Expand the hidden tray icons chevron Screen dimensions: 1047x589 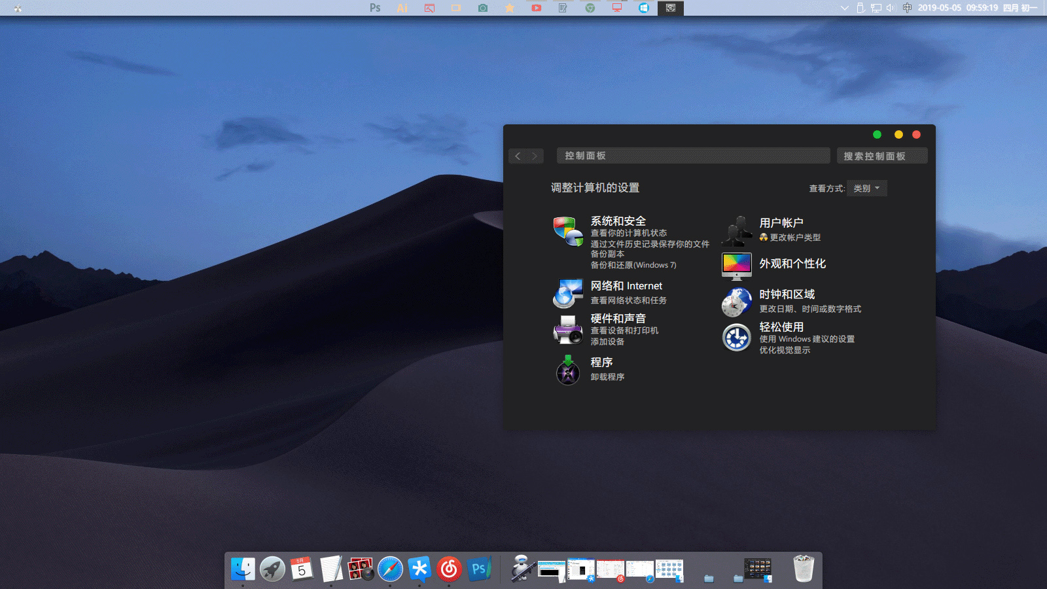pos(845,8)
